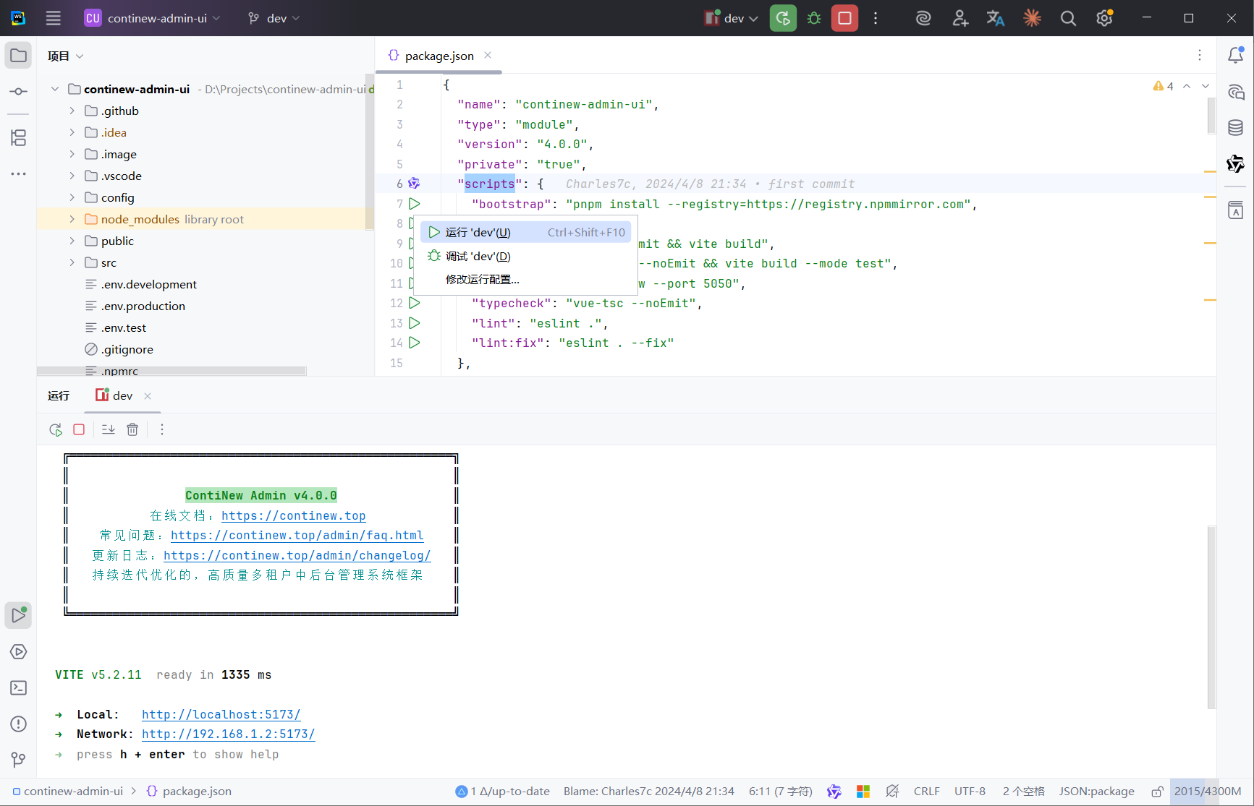1254x806 pixels.
Task: Open Code With Me user icon
Action: point(960,18)
